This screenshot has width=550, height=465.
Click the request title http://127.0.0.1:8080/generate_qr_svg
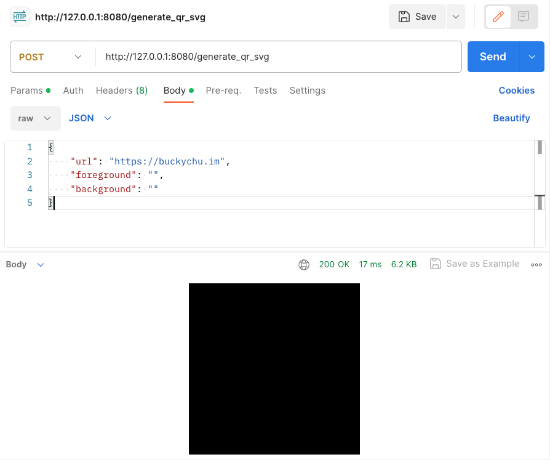[121, 17]
